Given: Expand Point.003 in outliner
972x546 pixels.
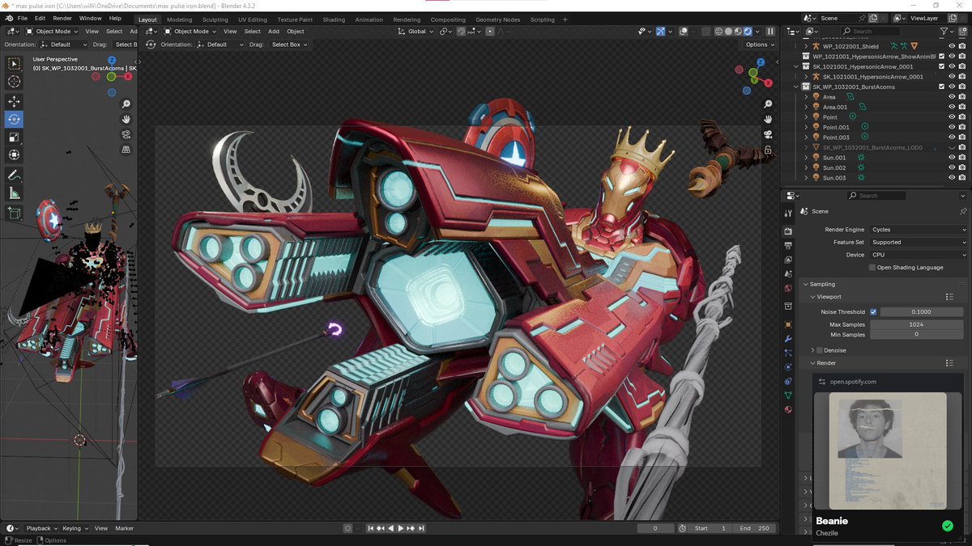Looking at the screenshot, I should 806,138.
